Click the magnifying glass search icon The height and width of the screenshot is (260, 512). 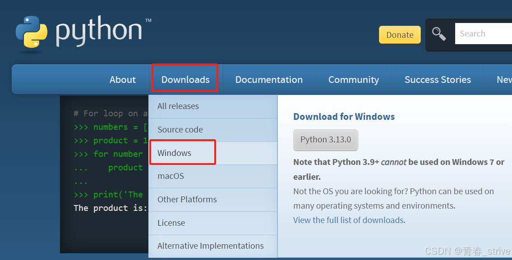[439, 34]
